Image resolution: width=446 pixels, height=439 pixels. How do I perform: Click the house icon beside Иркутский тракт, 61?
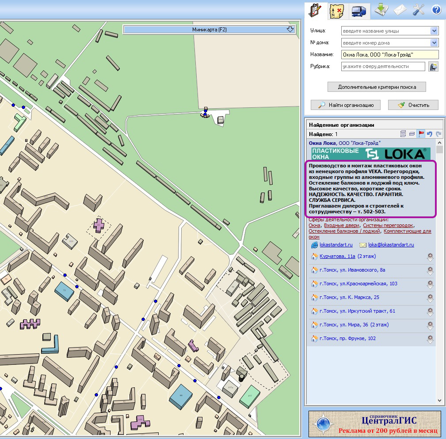(314, 311)
